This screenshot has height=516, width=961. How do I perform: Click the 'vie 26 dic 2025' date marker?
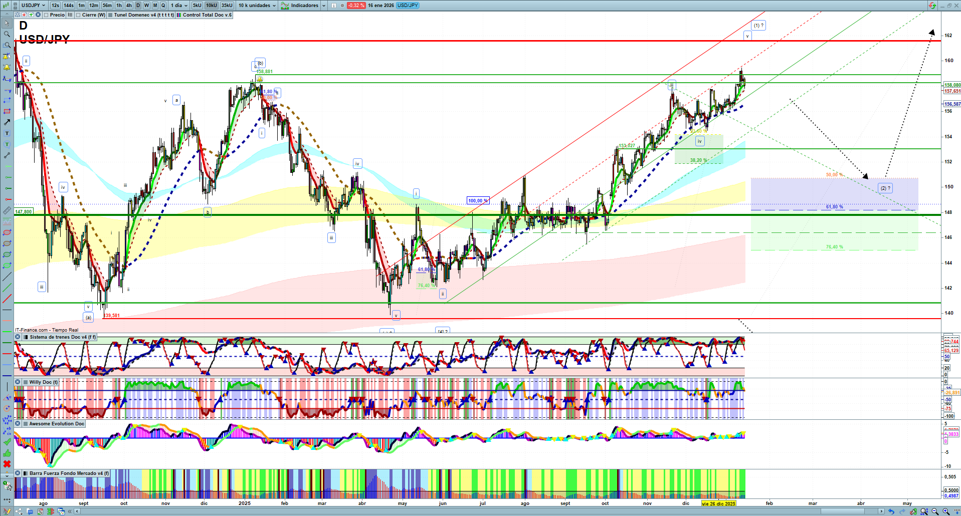click(718, 503)
